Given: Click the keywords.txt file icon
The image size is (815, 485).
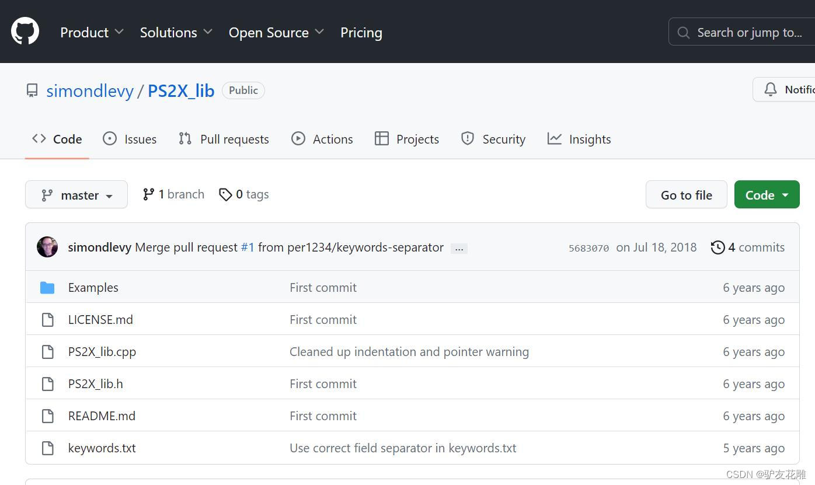Looking at the screenshot, I should 47,448.
